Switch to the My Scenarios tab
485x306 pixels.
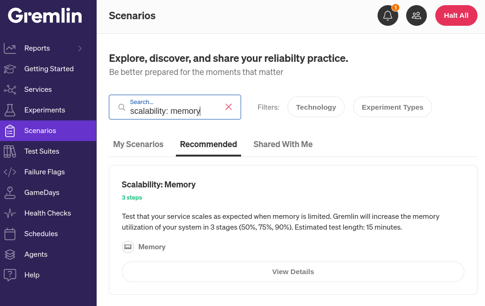(138, 144)
